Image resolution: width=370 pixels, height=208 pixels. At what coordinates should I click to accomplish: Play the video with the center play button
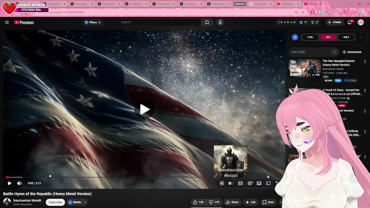[145, 109]
